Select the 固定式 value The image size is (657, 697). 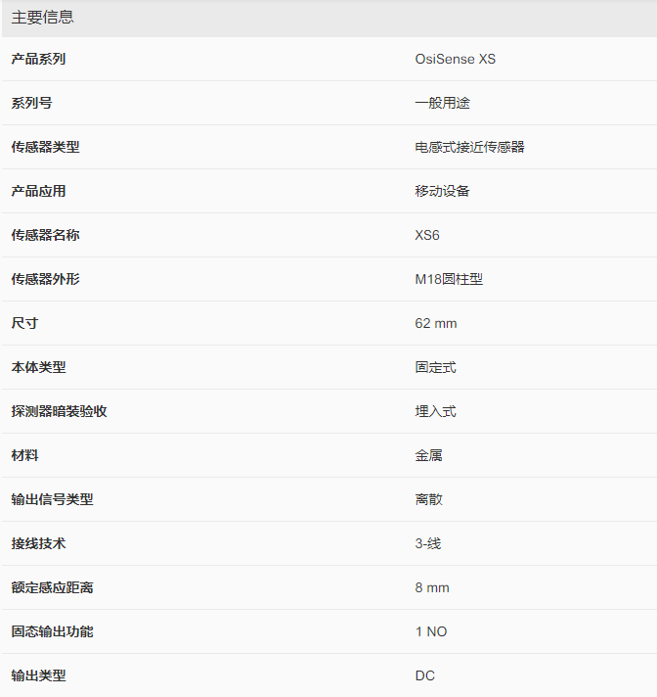(435, 367)
